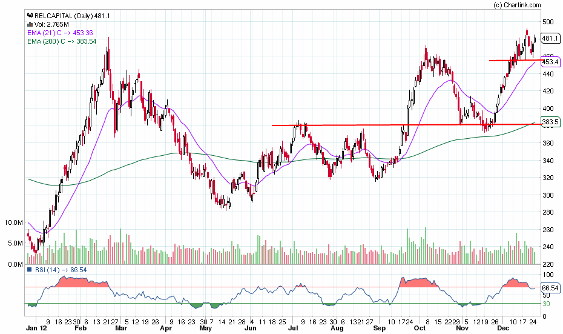Select the Vol: 2.765M legend text
563x334 pixels.
click(x=51, y=24)
